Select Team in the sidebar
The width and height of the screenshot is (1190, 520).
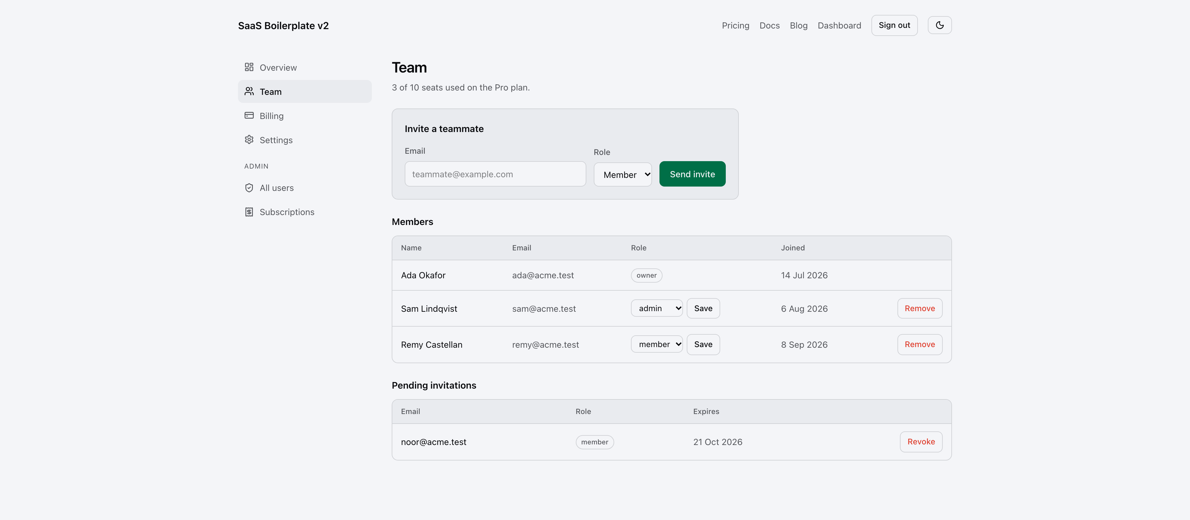[305, 91]
